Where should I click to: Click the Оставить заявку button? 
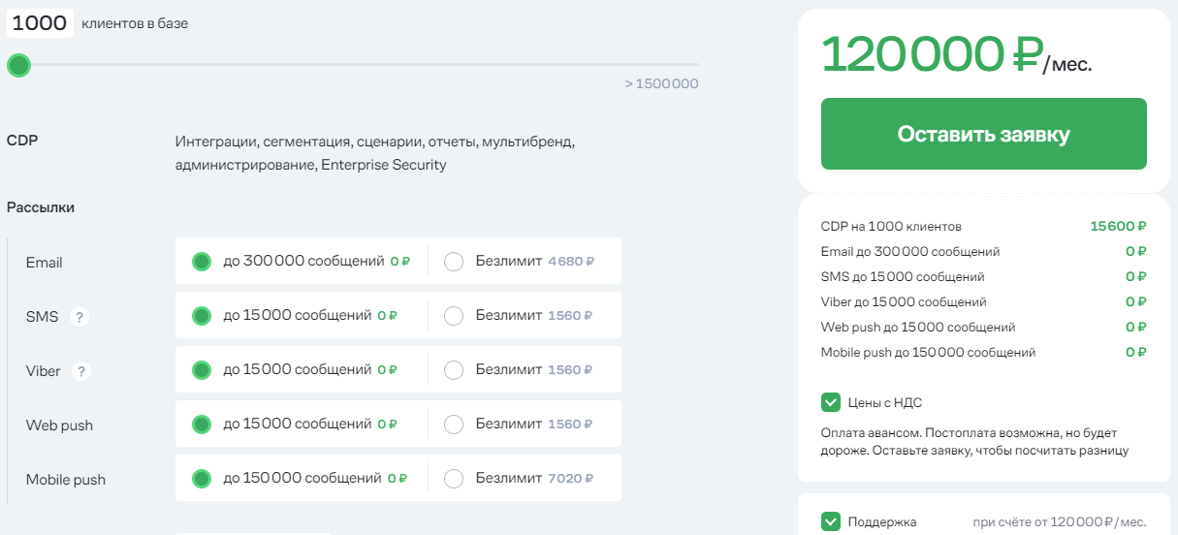[x=983, y=134]
